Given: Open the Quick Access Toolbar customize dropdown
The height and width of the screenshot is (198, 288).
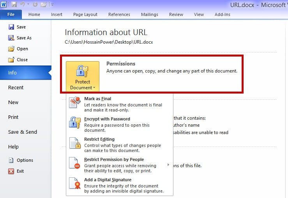Looking at the screenshot, I should coord(53,5).
